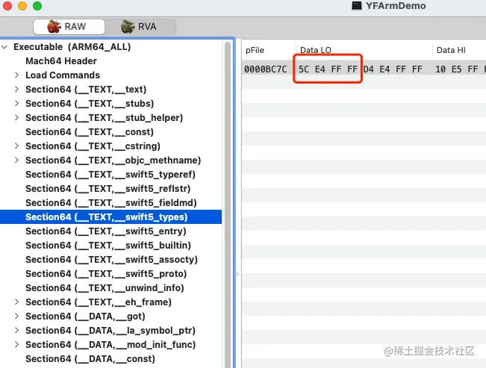Select Section64 (__TEXT,__swift5_entry) row
The height and width of the screenshot is (368, 486).
pos(111,231)
